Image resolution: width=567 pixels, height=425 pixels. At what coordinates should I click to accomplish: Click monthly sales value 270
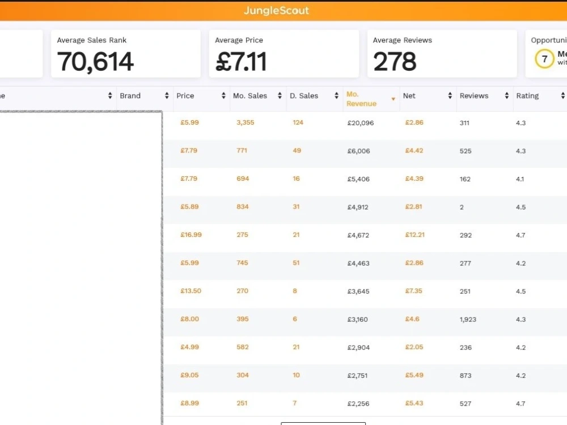pos(242,291)
